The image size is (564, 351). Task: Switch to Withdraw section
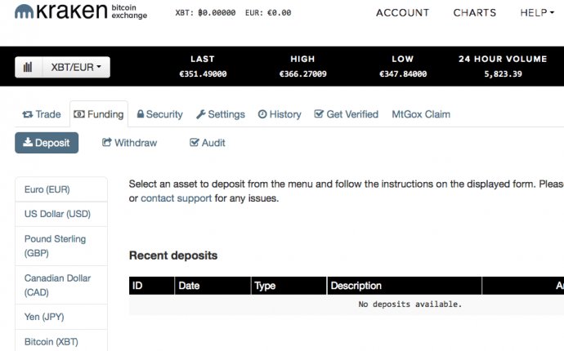[129, 143]
